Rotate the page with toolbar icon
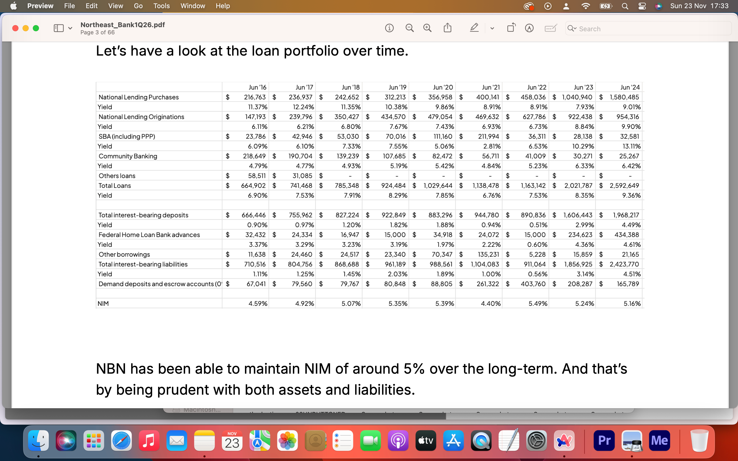This screenshot has width=738, height=461. pyautogui.click(x=511, y=28)
